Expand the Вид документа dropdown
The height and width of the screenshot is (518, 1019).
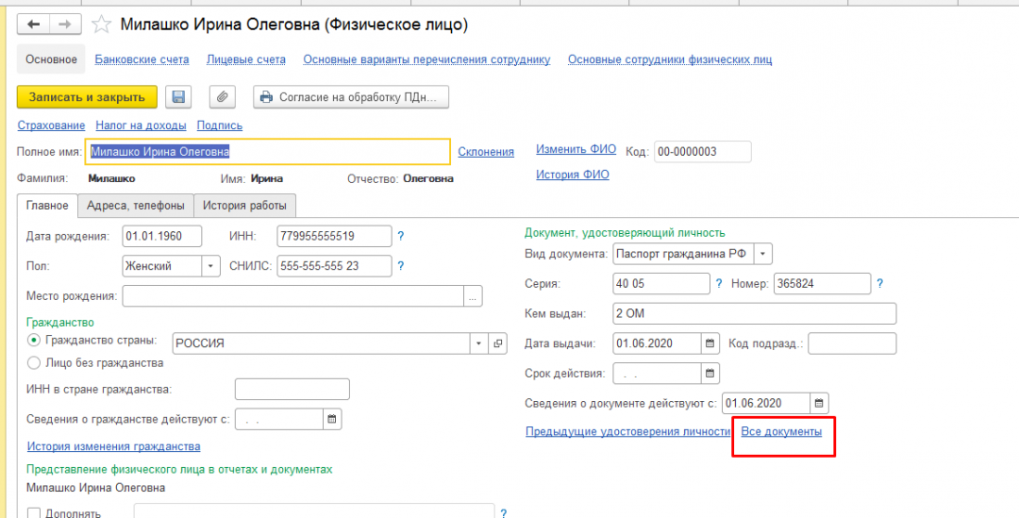(x=763, y=254)
